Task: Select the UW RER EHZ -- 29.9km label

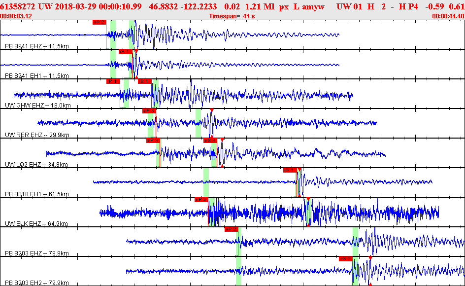Action: 37,135
